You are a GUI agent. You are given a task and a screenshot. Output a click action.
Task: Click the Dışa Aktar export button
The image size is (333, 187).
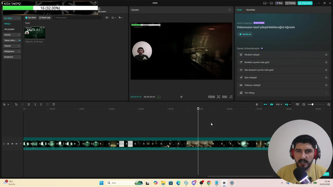pyautogui.click(x=305, y=3)
